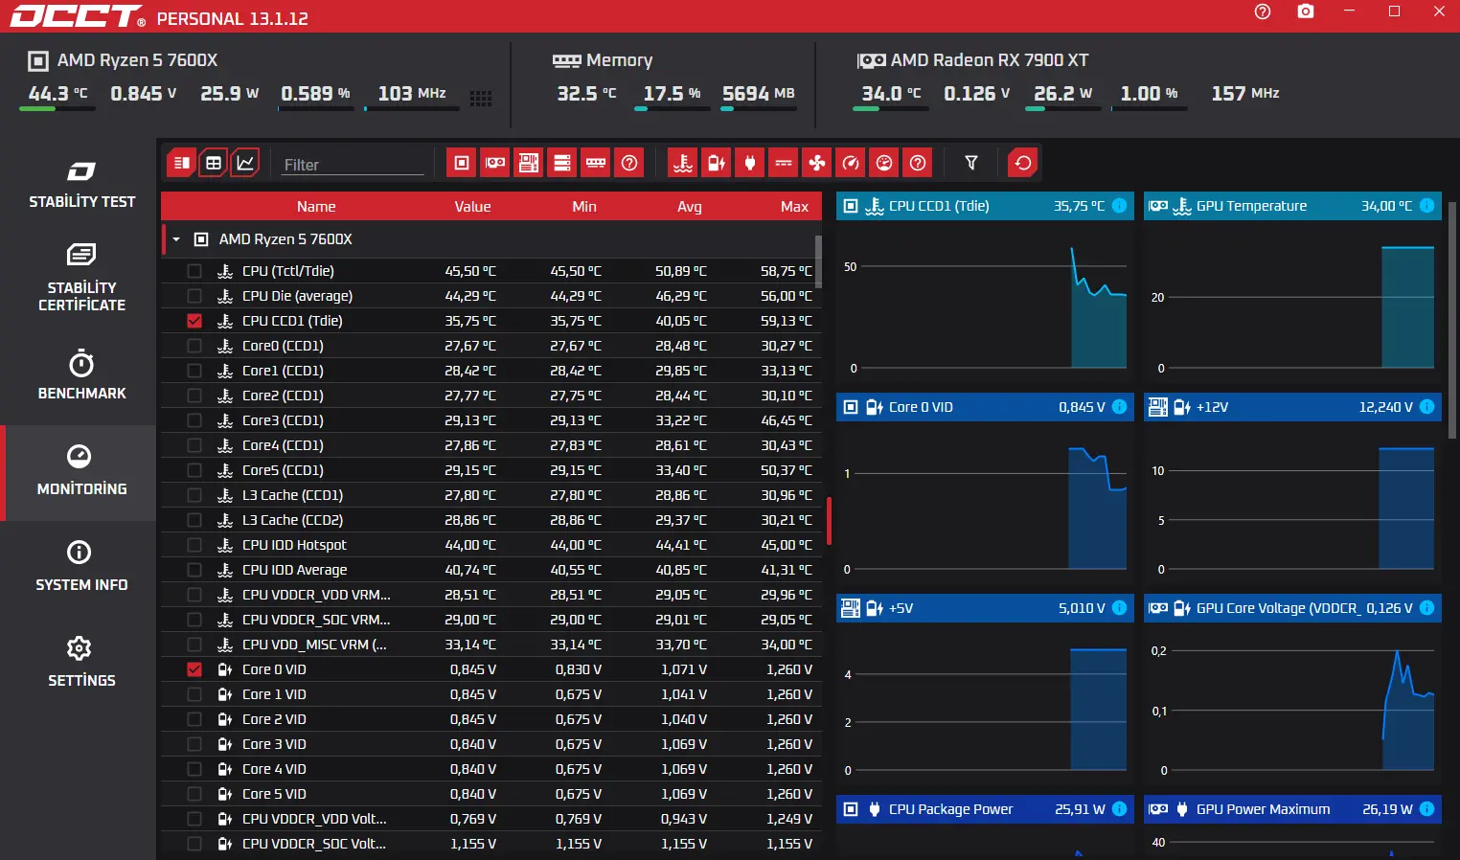Open CPU core grid icon beside 103 MHz
This screenshot has height=860, width=1460.
[x=481, y=98]
